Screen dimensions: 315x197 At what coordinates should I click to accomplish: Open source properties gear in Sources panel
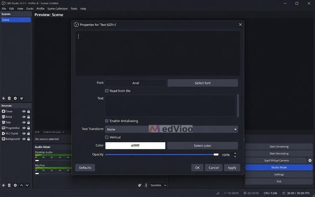[15, 185]
